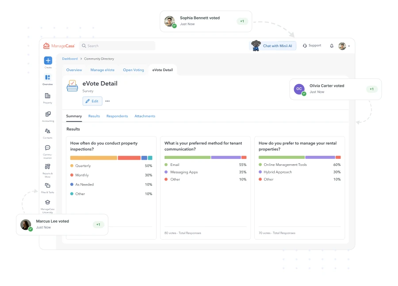Click the blue Create plus icon
398x286 pixels.
48,60
